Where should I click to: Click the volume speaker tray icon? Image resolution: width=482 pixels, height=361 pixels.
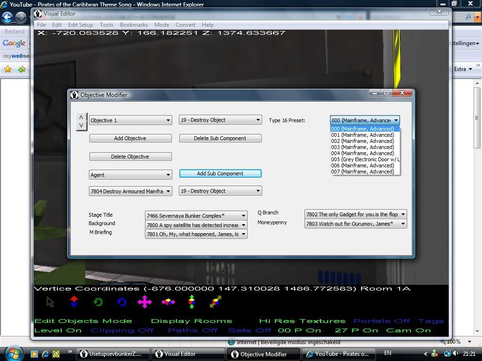click(x=455, y=353)
